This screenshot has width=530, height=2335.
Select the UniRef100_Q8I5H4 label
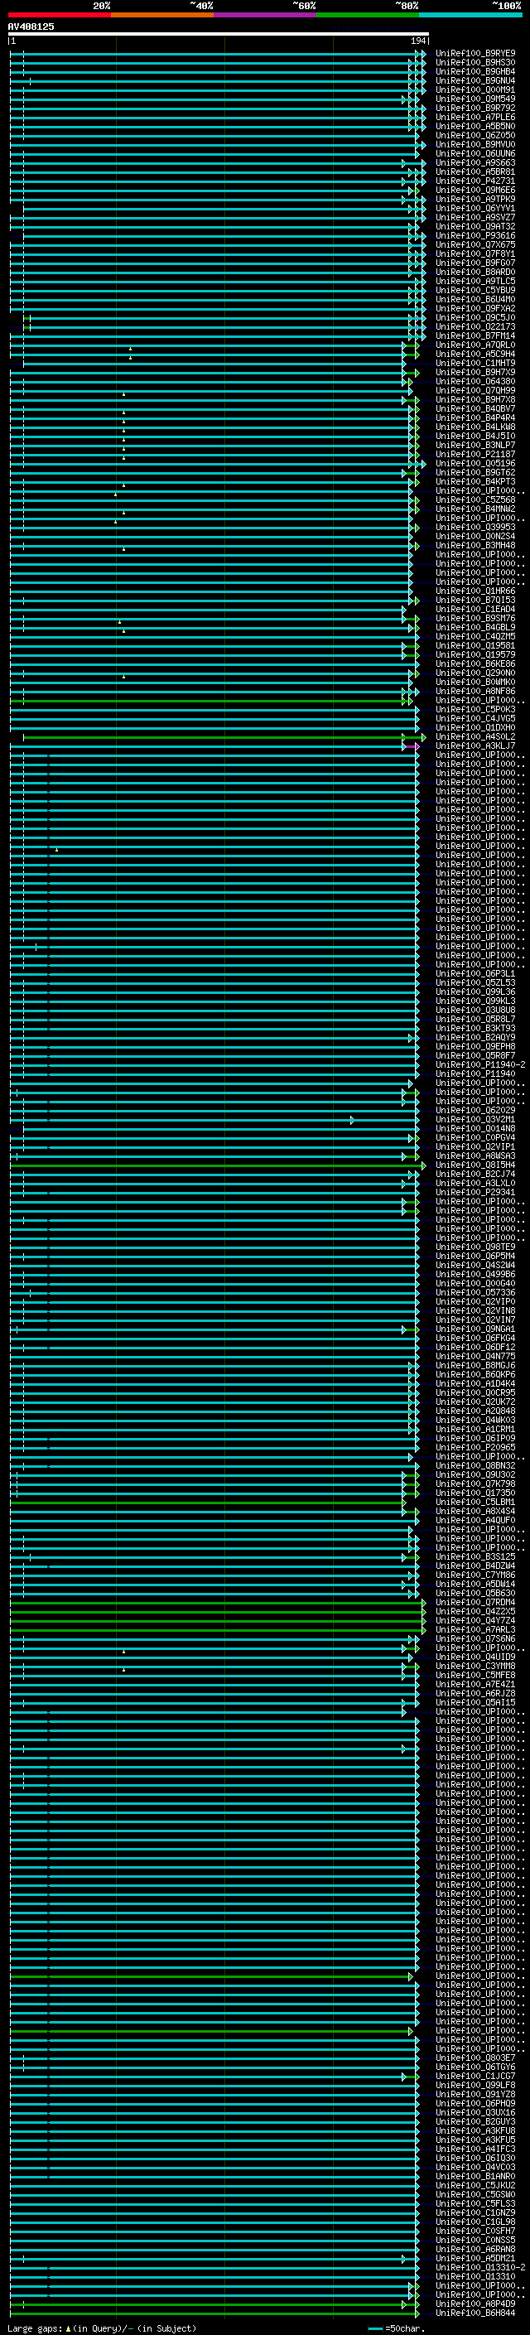pyautogui.click(x=475, y=1165)
